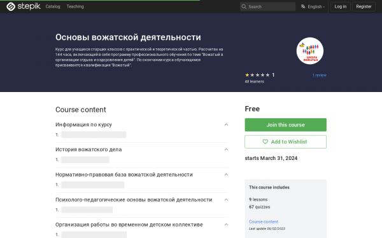Open the 1 review link
The width and height of the screenshot is (382, 238).
[320, 75]
